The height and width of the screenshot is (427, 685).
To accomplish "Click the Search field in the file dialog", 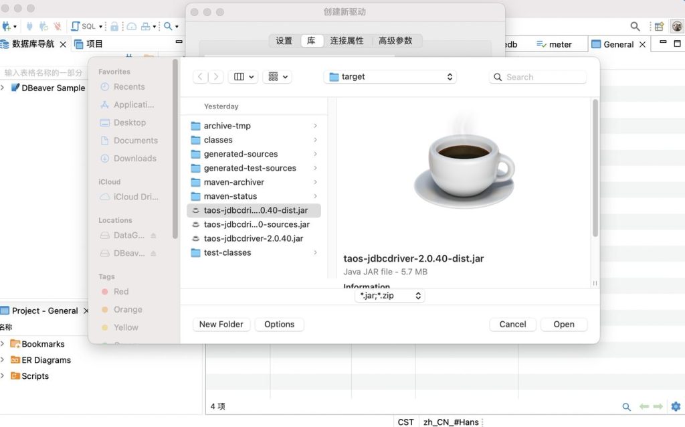I will coord(537,77).
